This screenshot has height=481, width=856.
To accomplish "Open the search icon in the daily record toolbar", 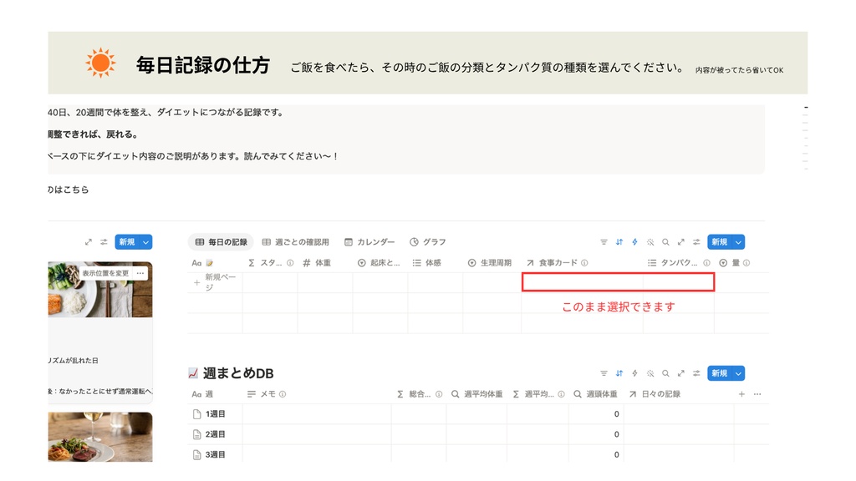I will (x=665, y=242).
